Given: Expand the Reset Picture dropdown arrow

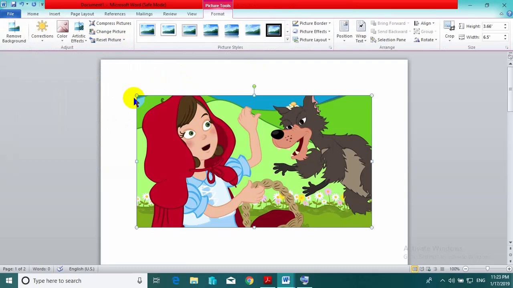Looking at the screenshot, I should pos(124,40).
